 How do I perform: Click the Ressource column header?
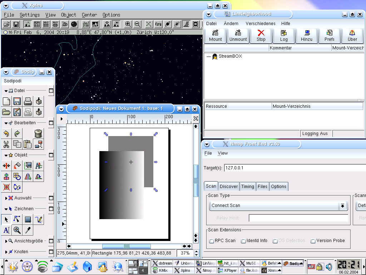[238, 106]
